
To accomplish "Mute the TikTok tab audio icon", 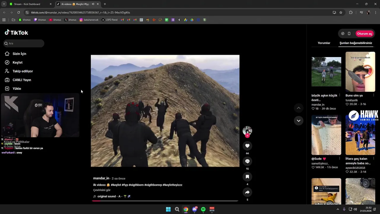I will pos(93,4).
